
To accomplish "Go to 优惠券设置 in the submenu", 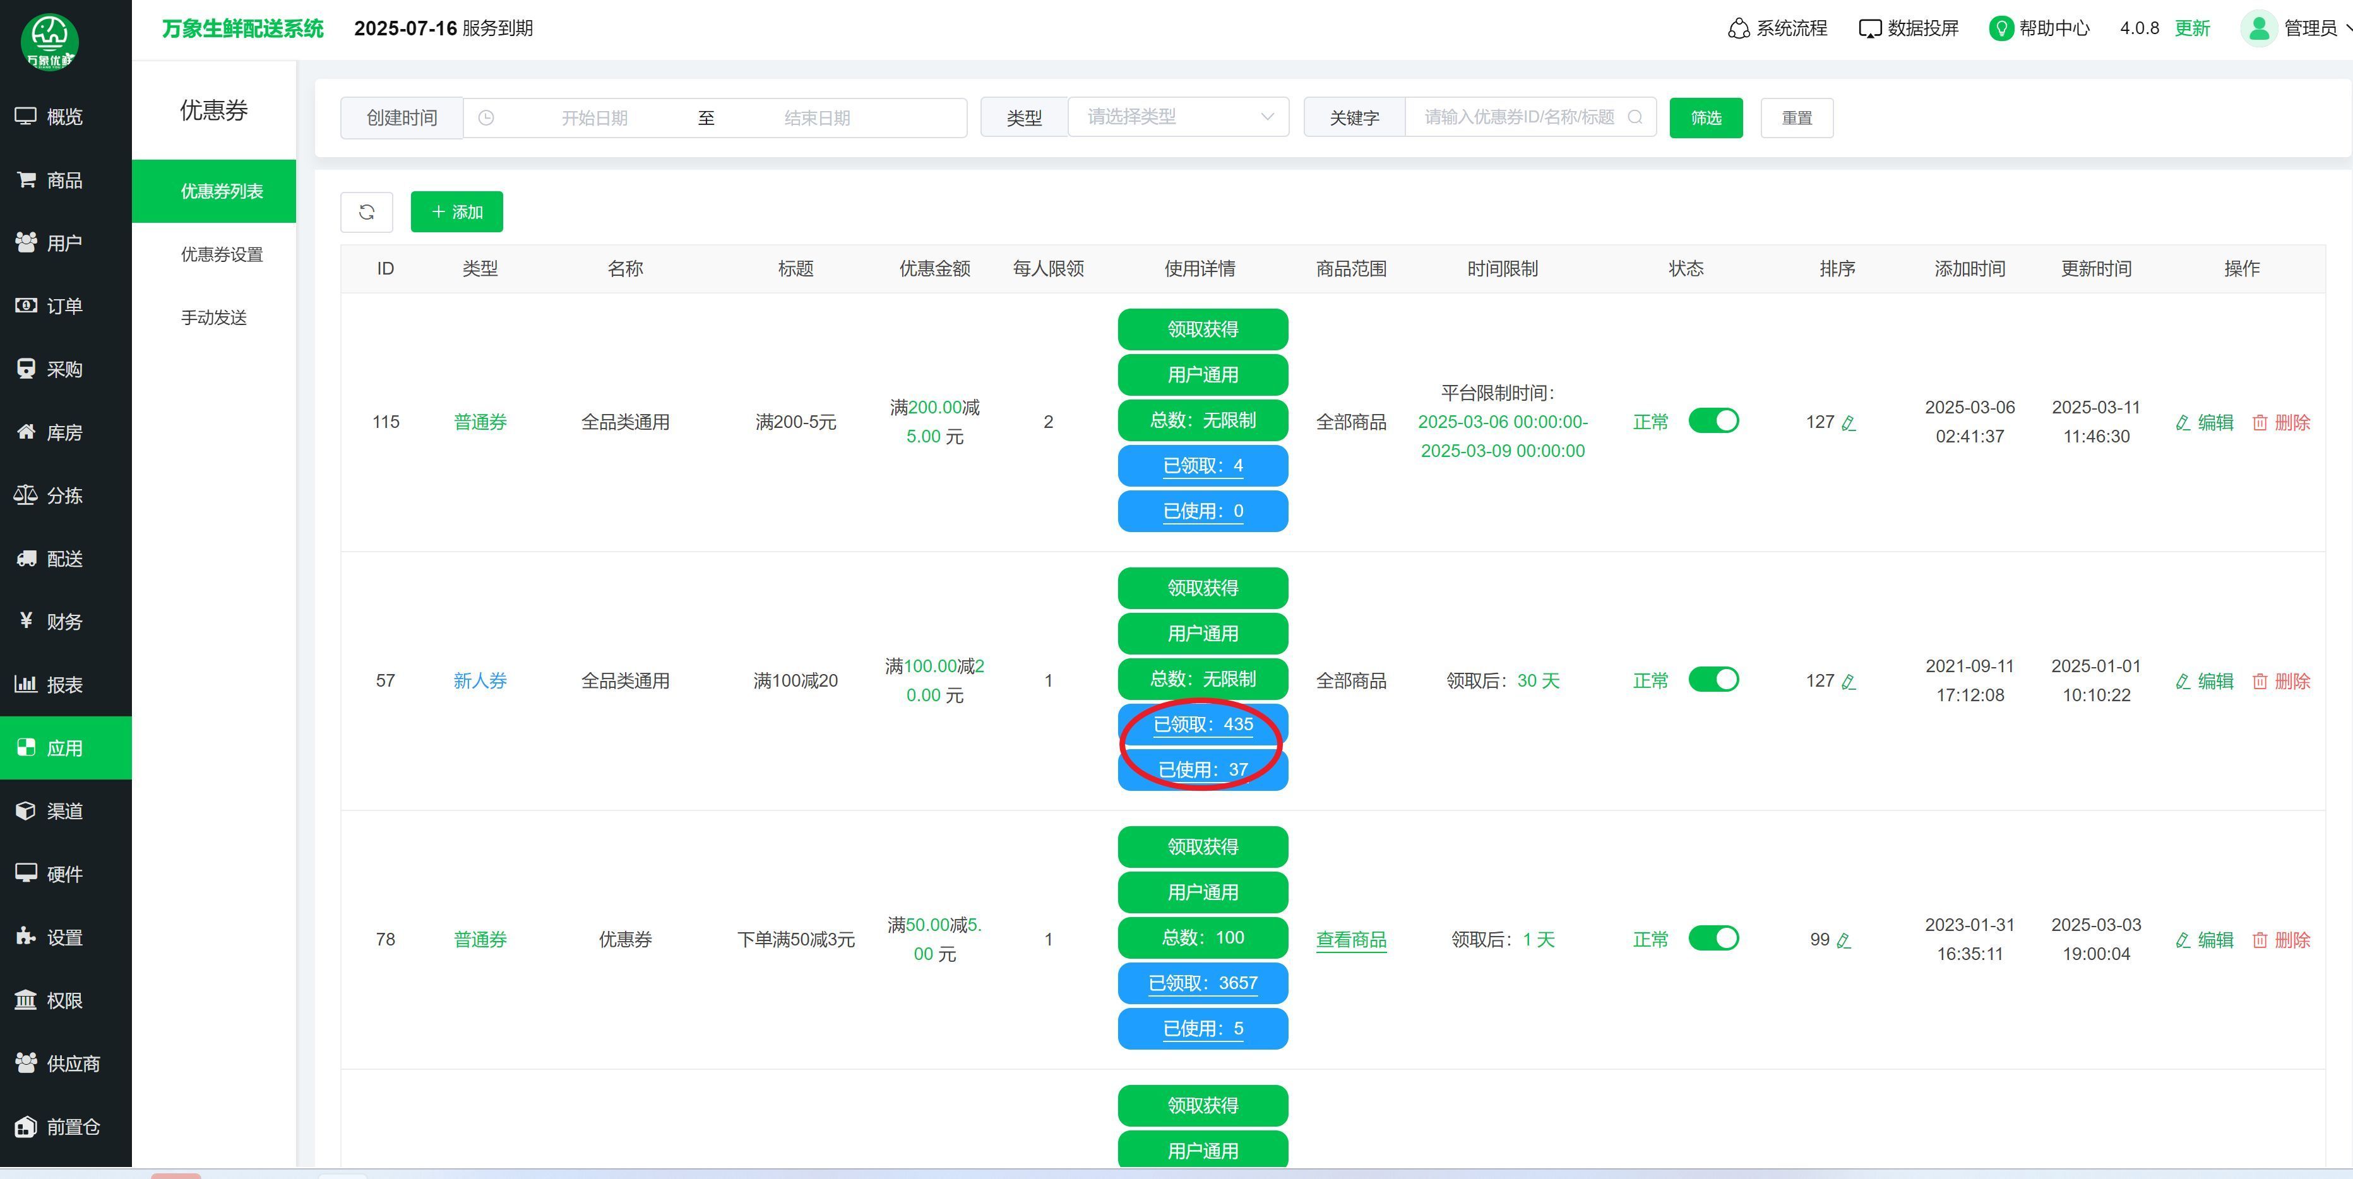I will 221,254.
